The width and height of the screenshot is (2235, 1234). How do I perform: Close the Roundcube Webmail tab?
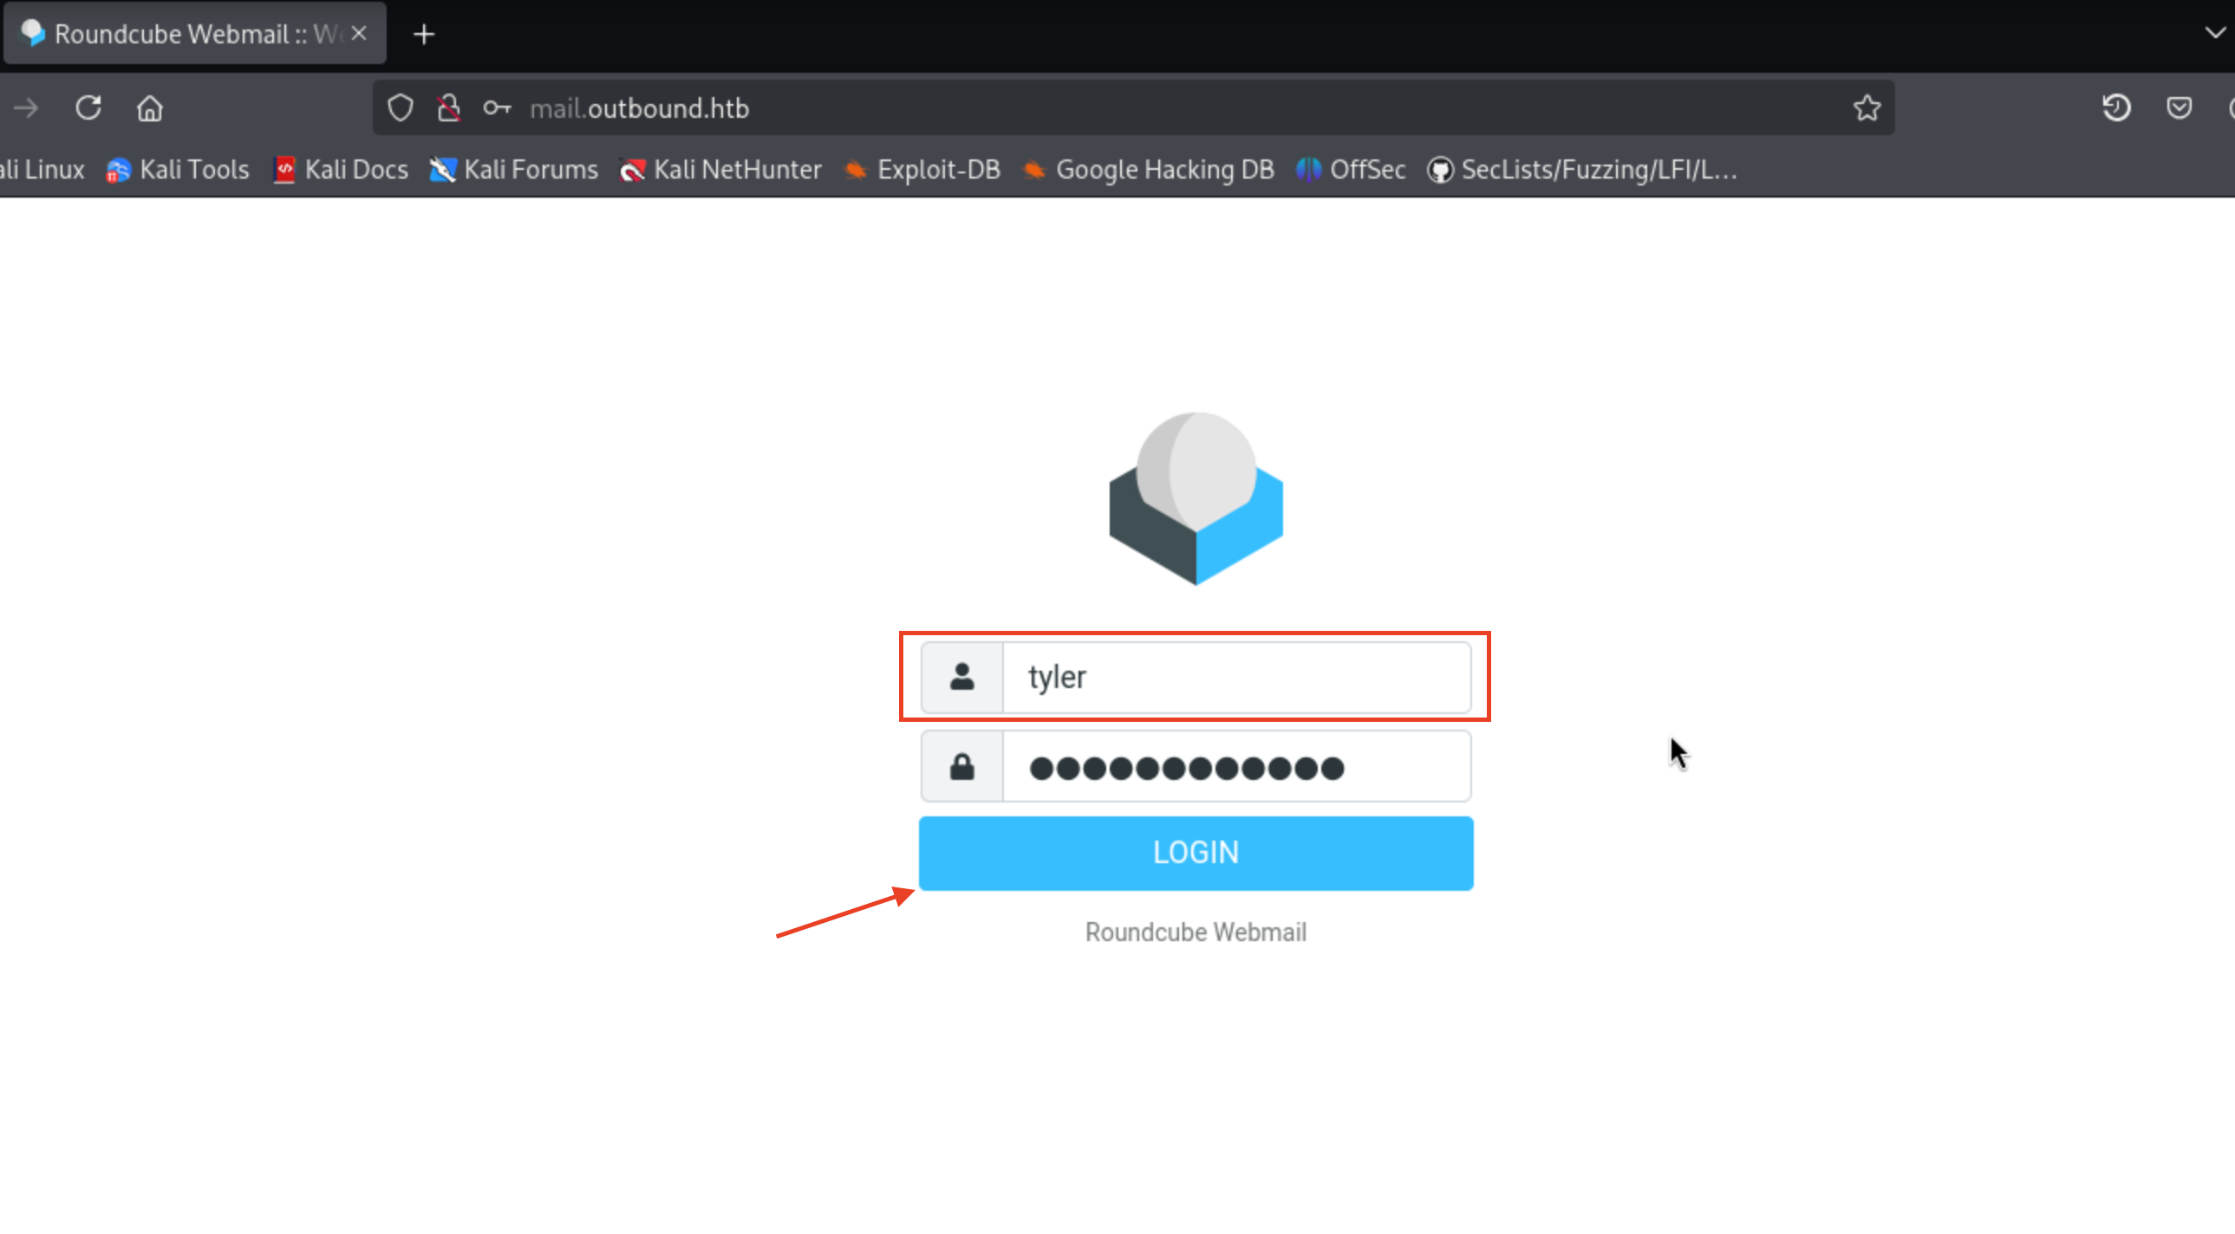(359, 34)
